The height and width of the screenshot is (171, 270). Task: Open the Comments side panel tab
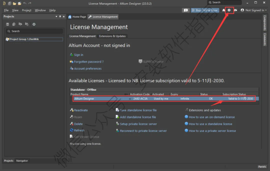[x=265, y=39]
